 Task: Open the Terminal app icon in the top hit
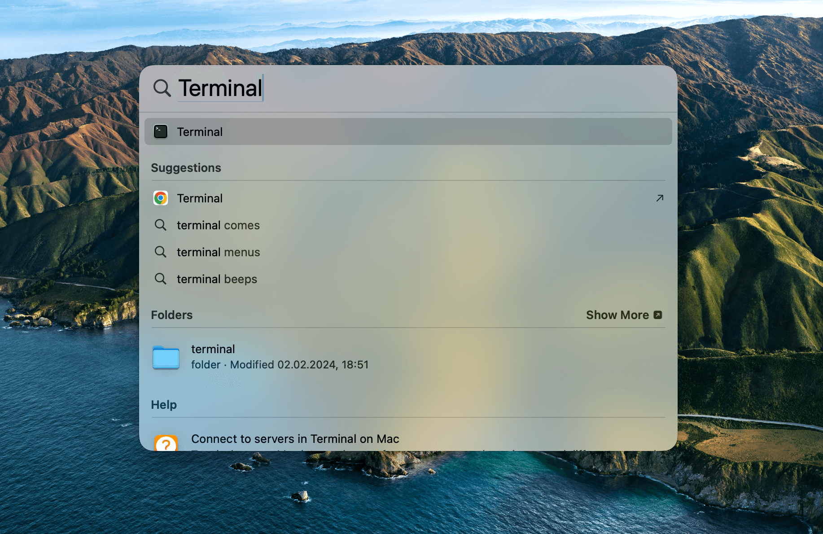(161, 131)
